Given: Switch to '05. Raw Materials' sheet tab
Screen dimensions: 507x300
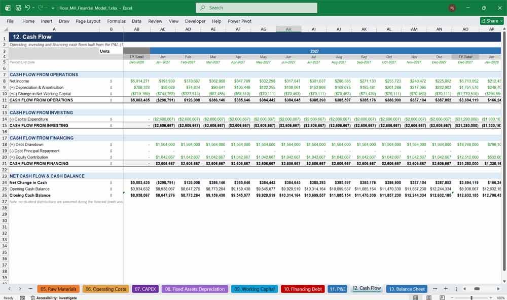Looking at the screenshot, I should (58, 289).
